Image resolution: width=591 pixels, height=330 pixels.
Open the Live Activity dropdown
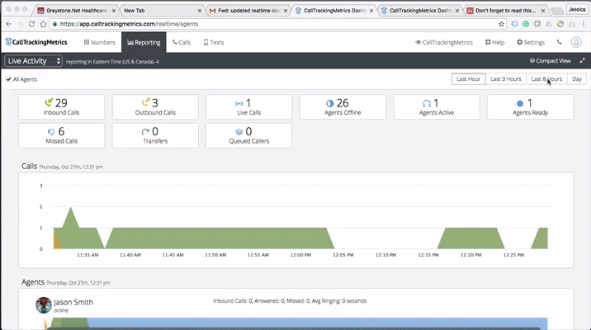33,61
